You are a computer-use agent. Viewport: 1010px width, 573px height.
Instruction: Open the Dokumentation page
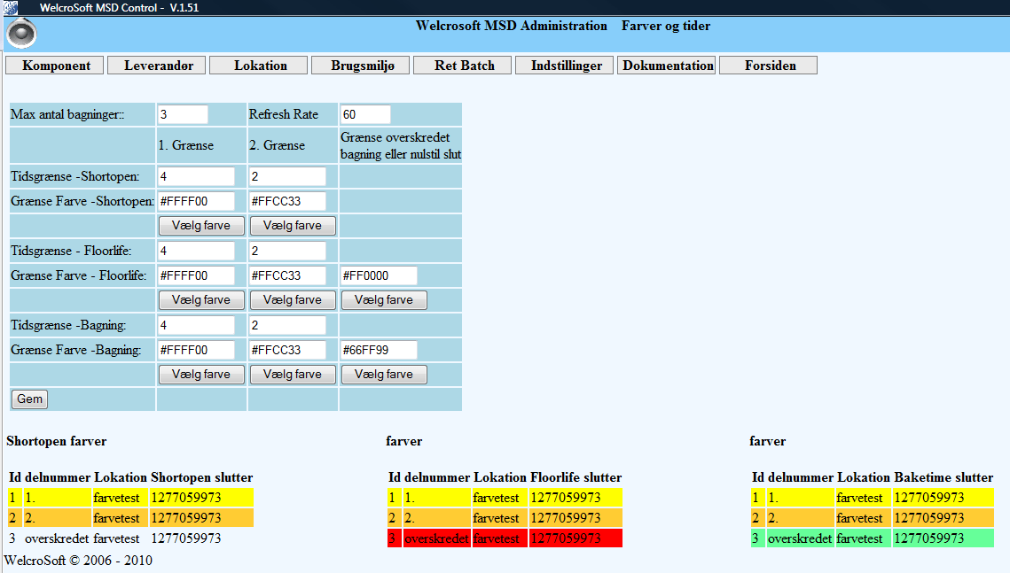coord(667,66)
